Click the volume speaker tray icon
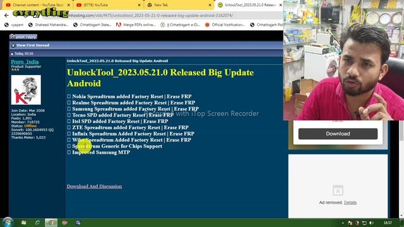The height and width of the screenshot is (227, 404). [371, 223]
